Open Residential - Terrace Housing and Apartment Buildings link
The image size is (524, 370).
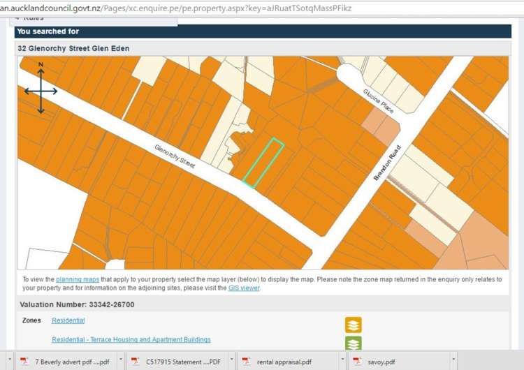(x=131, y=340)
